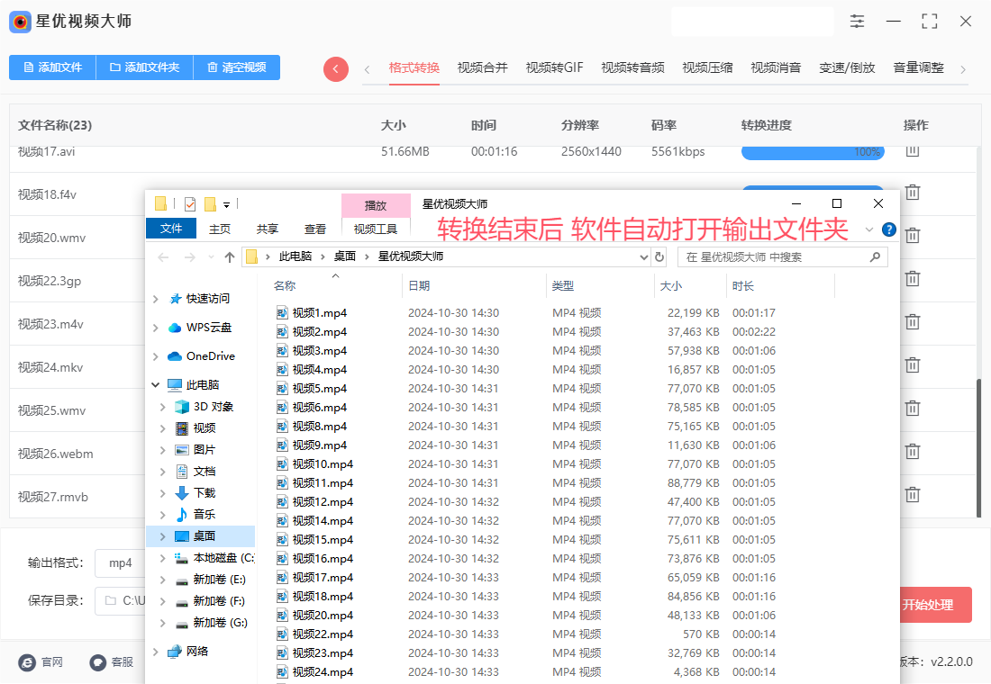Open the settings sliders icon in the title bar
Screen dimensions: 991x684
click(x=857, y=22)
